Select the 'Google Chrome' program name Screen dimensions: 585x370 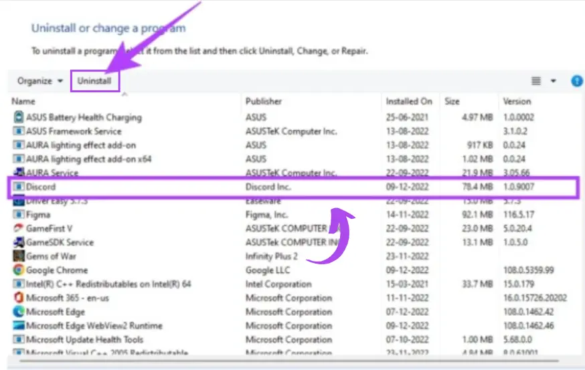click(x=57, y=270)
